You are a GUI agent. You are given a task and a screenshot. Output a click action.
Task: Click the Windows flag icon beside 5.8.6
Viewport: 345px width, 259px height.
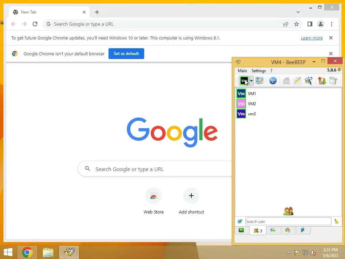point(339,70)
